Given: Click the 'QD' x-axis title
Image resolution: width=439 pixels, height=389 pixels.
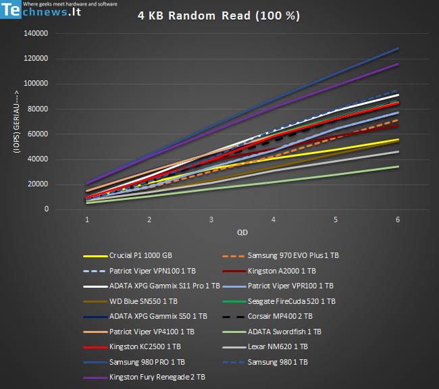Looking at the screenshot, I should tap(242, 232).
